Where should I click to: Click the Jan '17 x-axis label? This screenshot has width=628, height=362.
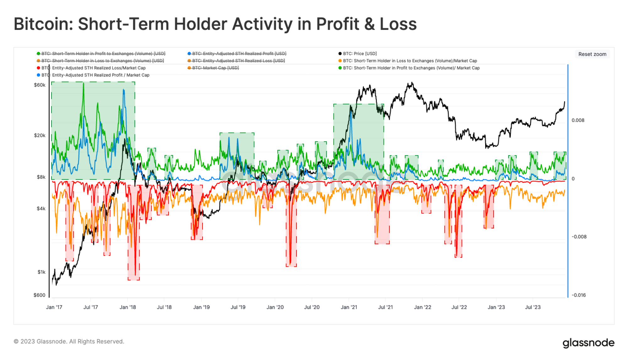point(54,307)
